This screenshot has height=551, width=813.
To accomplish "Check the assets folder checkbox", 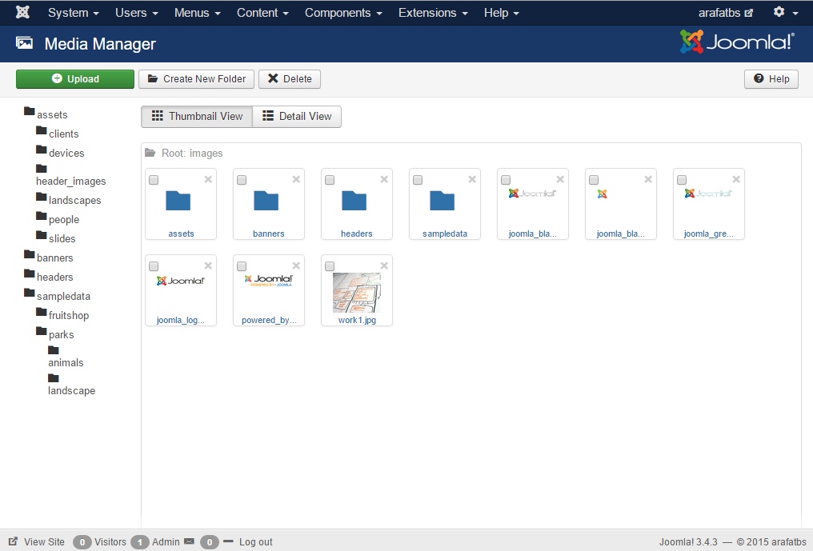I will [154, 180].
